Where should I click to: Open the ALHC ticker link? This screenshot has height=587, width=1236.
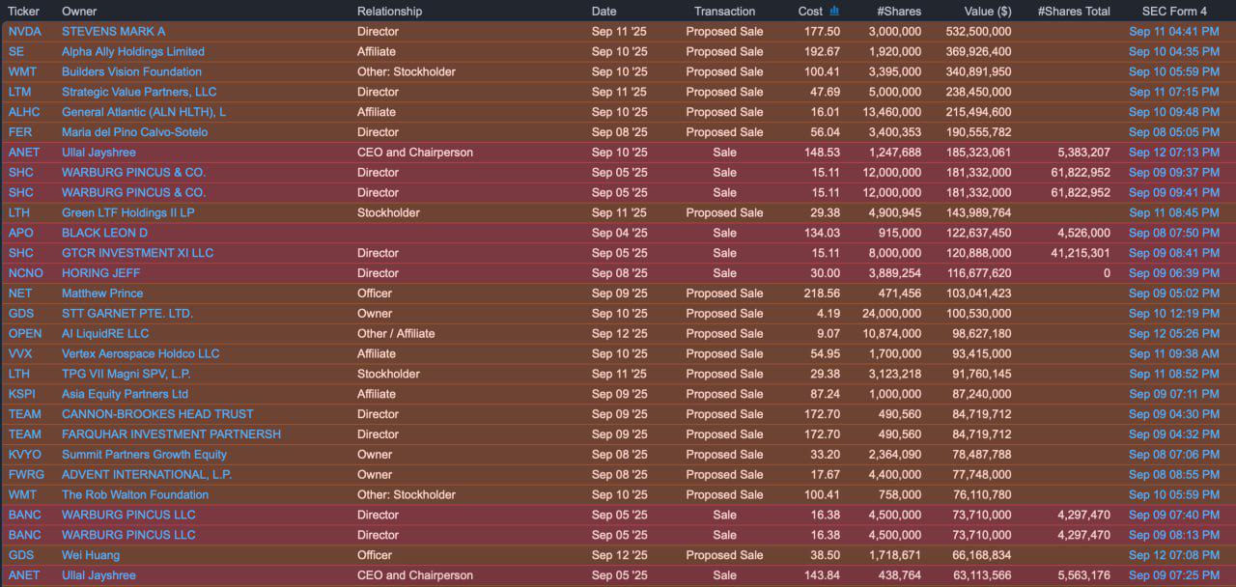pos(24,113)
